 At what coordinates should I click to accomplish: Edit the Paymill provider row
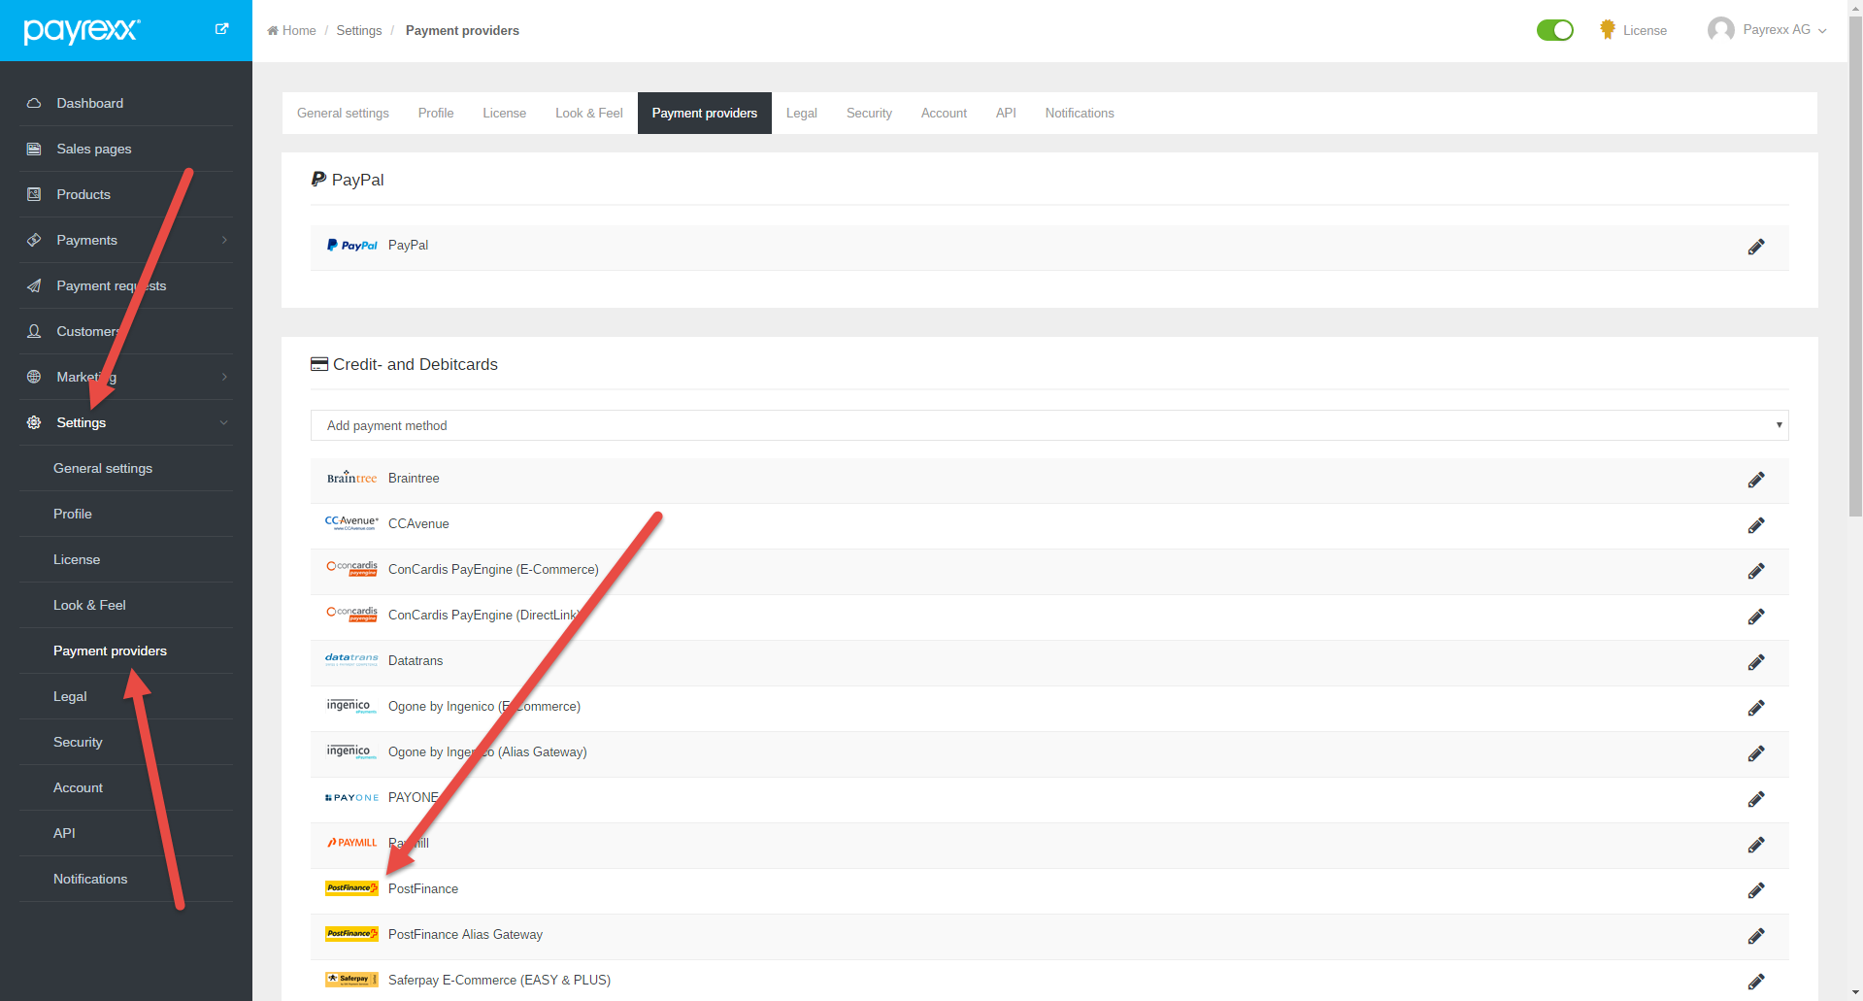point(1756,845)
